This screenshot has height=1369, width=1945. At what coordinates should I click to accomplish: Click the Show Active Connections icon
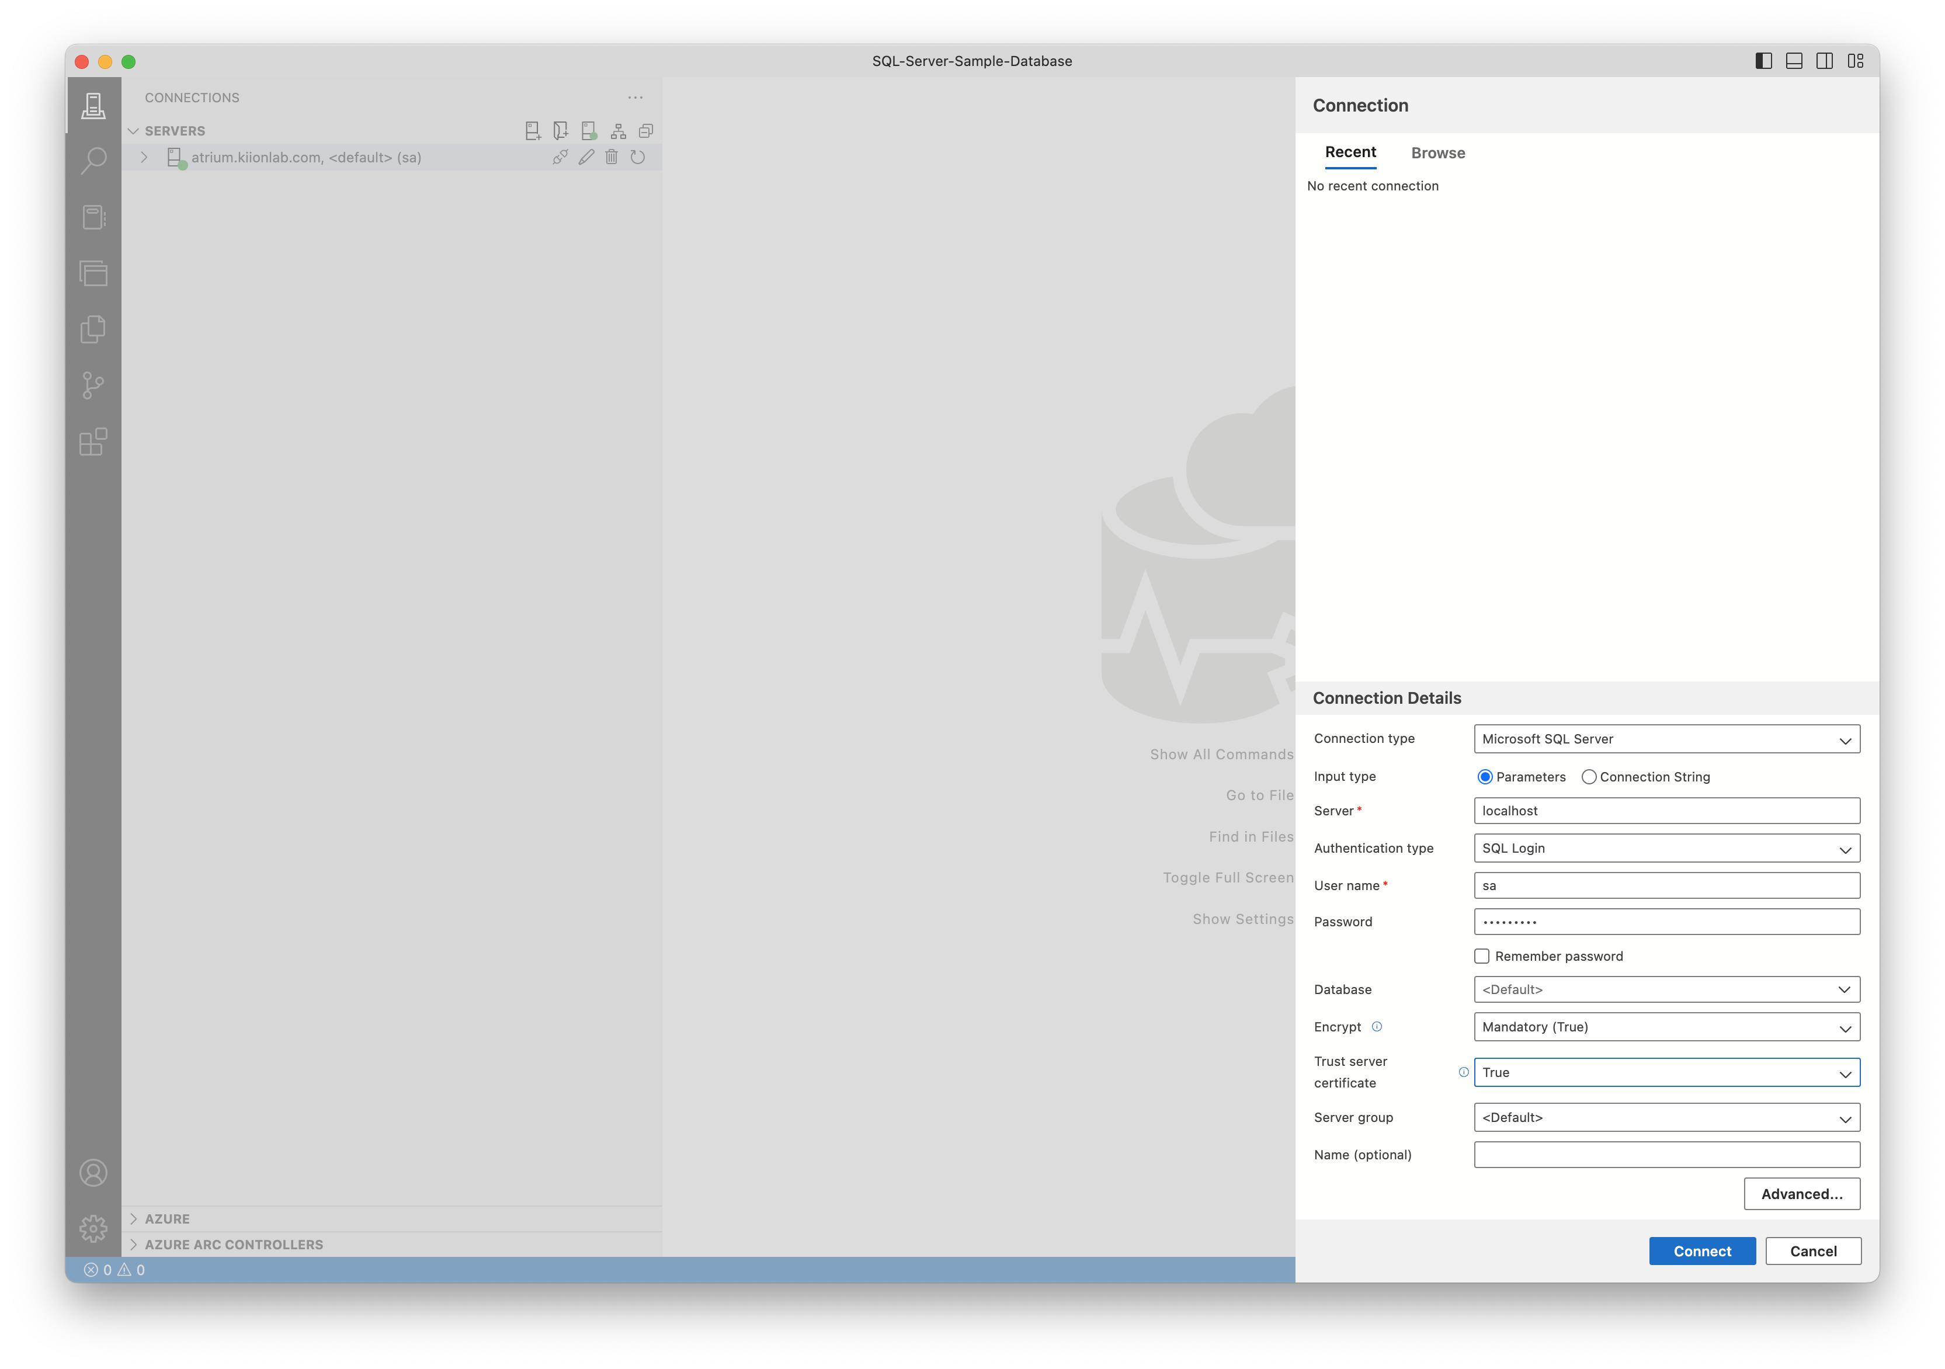[x=589, y=130]
